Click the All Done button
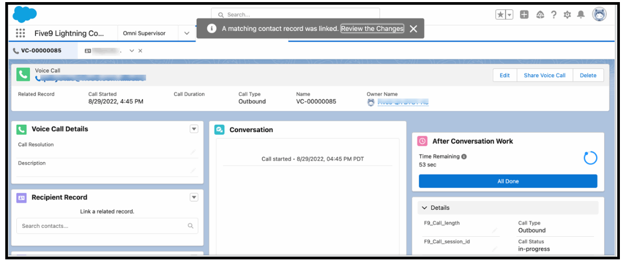 (x=508, y=182)
